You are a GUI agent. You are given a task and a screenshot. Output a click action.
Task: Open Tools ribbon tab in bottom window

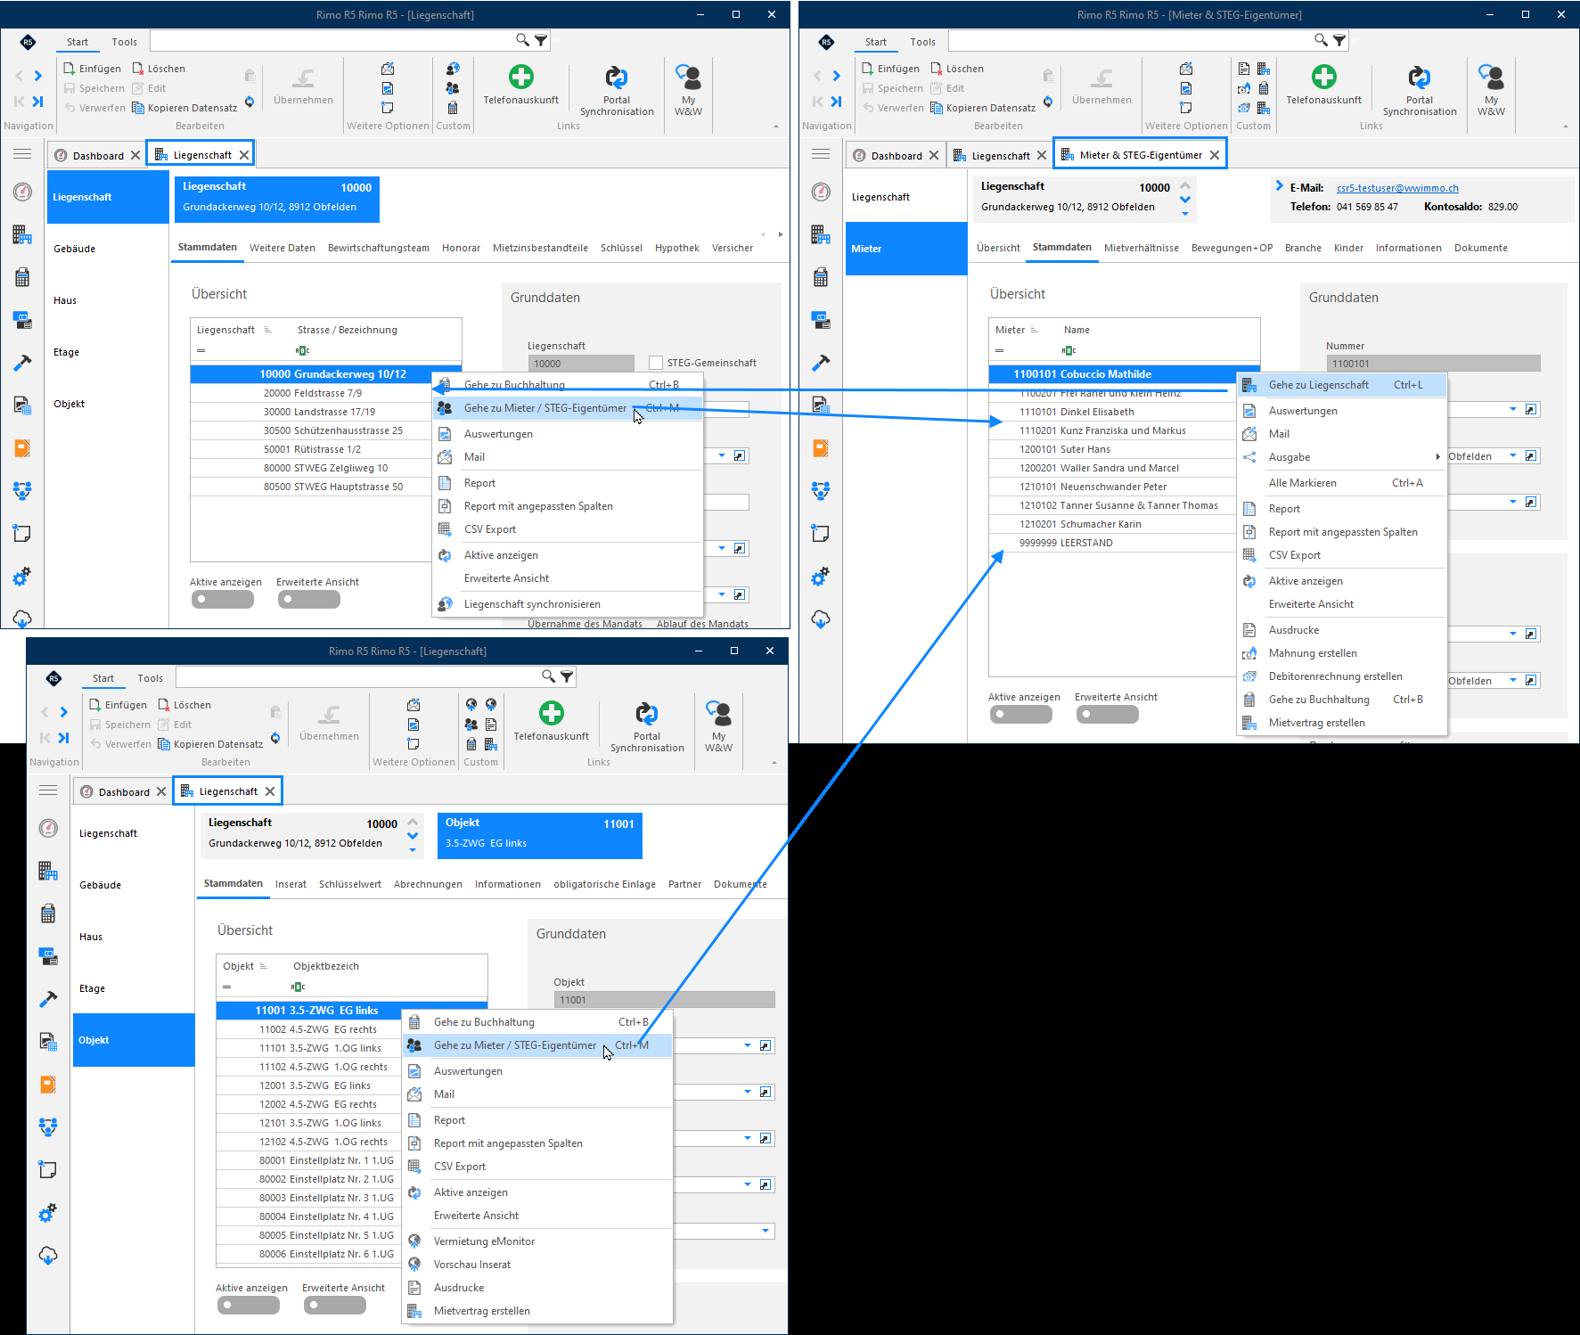point(150,678)
